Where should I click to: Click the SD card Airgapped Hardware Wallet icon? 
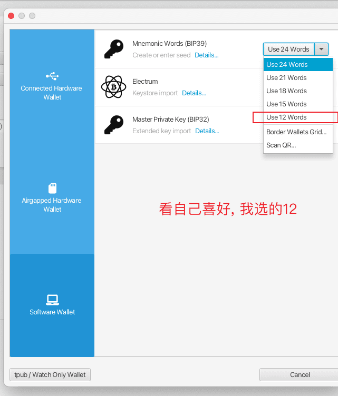coord(52,188)
